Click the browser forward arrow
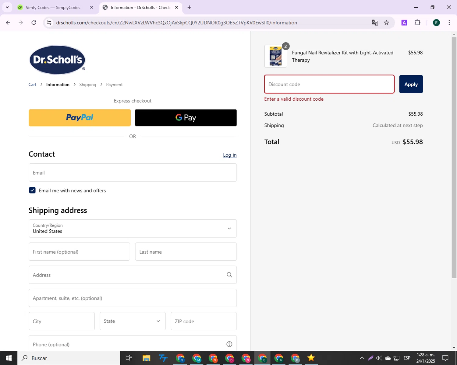 coord(21,23)
